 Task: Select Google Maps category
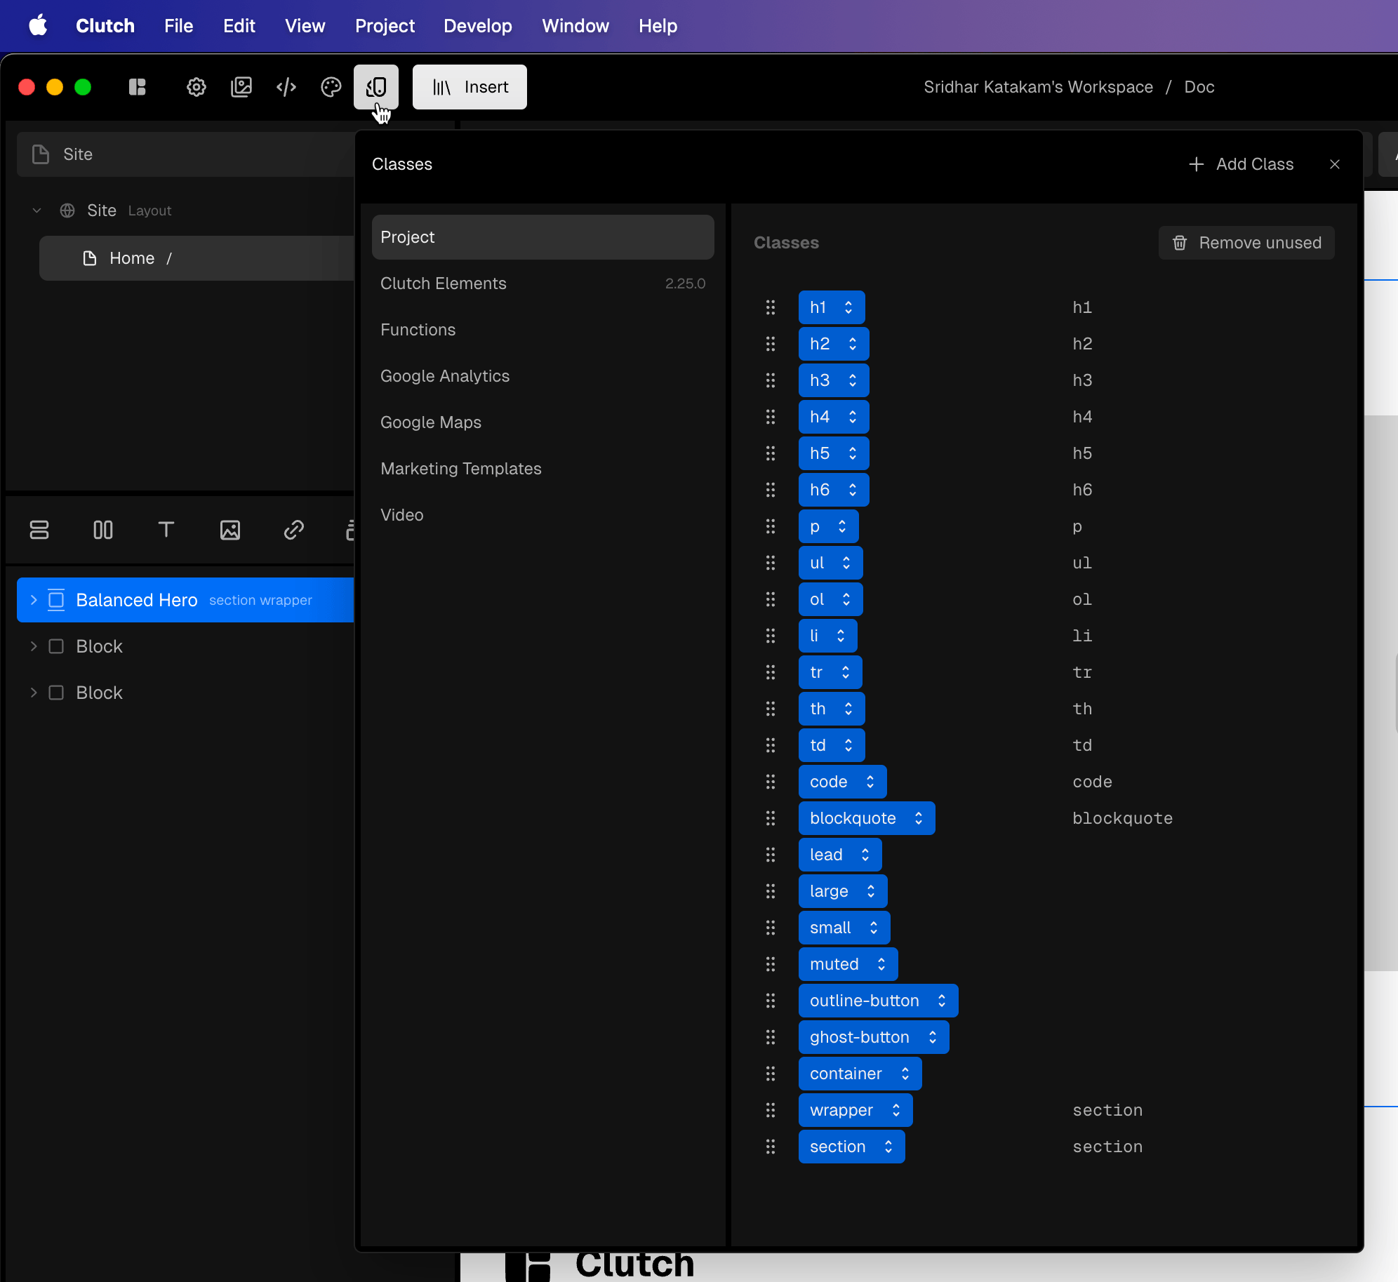point(543,422)
